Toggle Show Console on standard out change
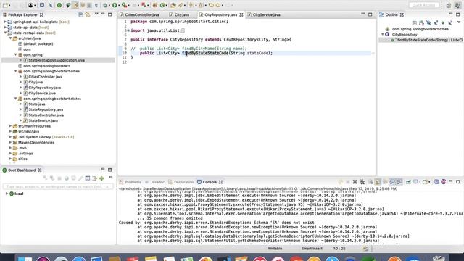 pos(392,182)
